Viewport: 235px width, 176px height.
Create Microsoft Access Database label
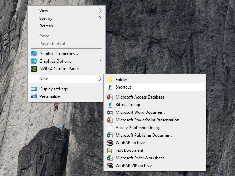(x=140, y=97)
